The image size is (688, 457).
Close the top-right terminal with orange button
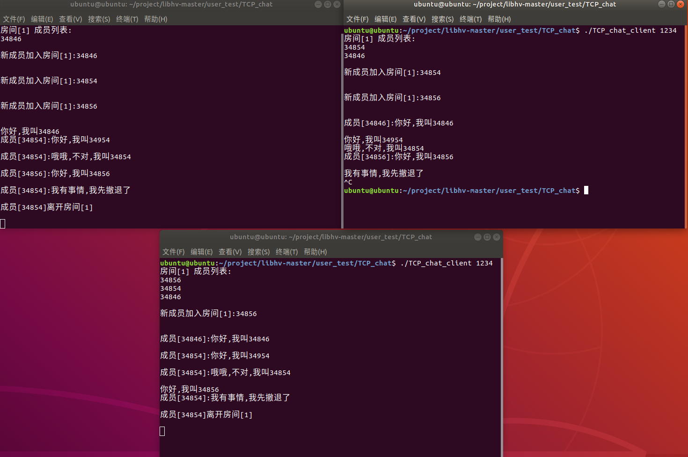[x=681, y=4]
